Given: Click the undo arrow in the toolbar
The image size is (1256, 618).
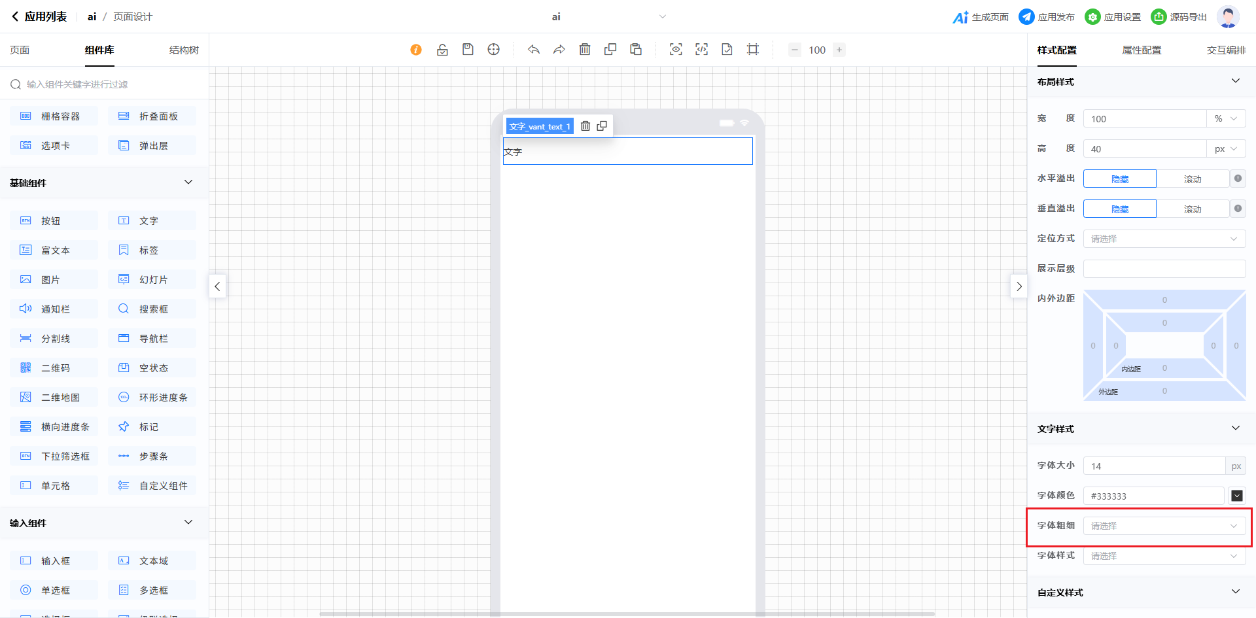Looking at the screenshot, I should click(534, 50).
